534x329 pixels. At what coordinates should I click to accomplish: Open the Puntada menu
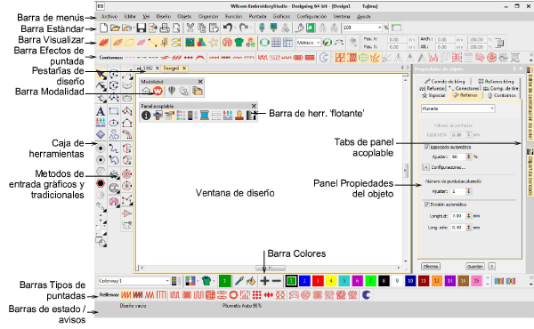click(257, 16)
